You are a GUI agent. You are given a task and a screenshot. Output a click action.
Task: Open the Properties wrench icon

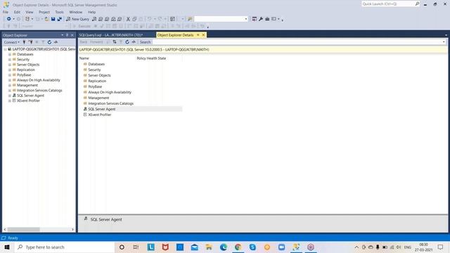click(261, 19)
